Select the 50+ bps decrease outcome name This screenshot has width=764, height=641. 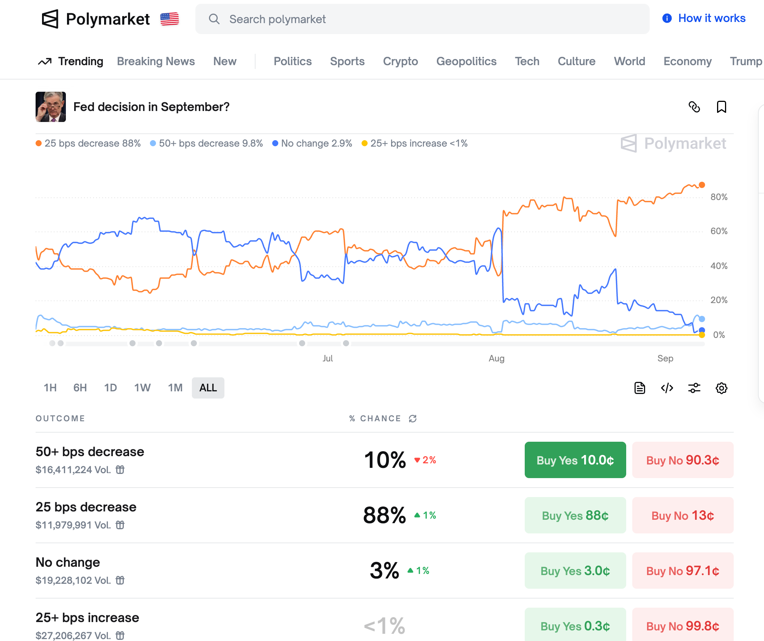click(x=90, y=452)
